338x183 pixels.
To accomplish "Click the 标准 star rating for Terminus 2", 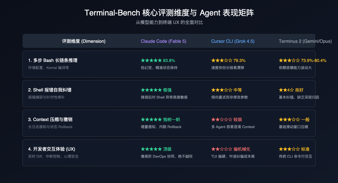I will click(294, 149).
